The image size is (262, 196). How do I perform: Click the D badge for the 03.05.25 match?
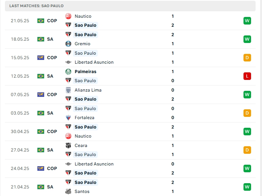tap(247, 113)
